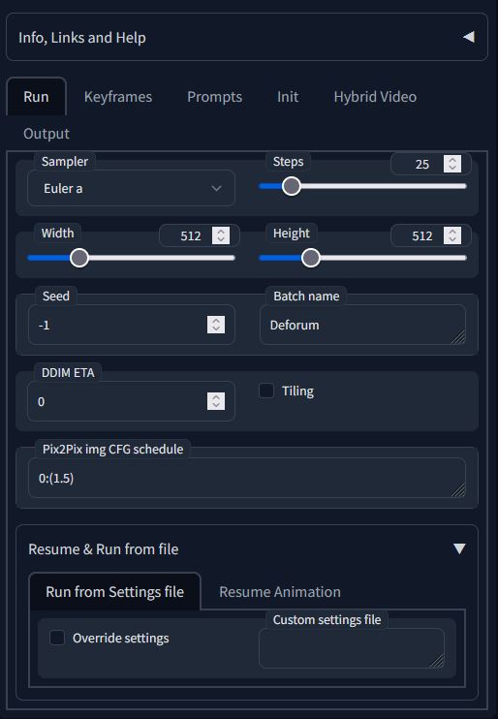
Task: Select the Output tab
Action: 47,134
